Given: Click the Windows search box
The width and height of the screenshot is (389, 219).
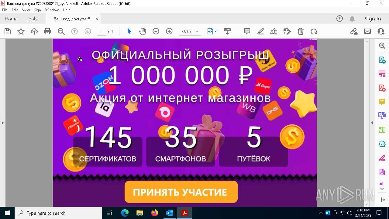Looking at the screenshot, I should tap(58, 213).
